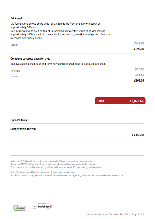Click the (£52.80) materials amount
The height and width of the screenshot is (219, 155).
pos(139,69)
